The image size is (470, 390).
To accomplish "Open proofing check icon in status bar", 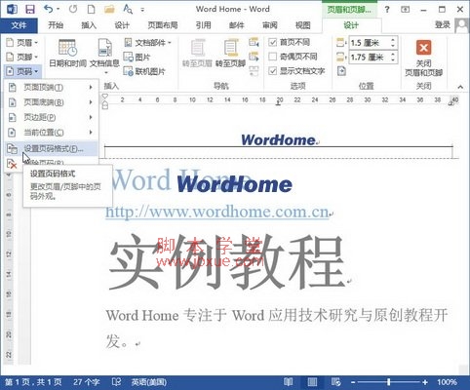I will [x=116, y=382].
